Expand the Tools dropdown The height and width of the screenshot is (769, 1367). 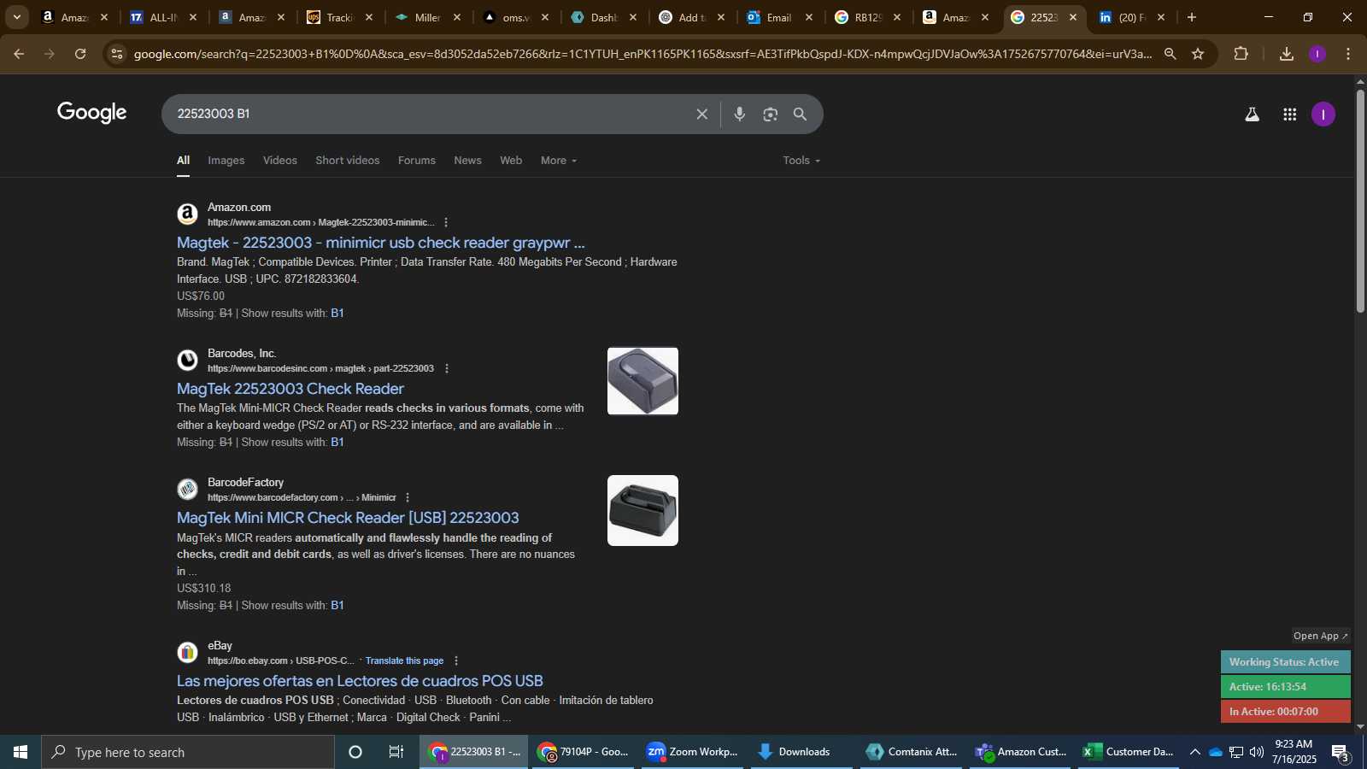(801, 161)
